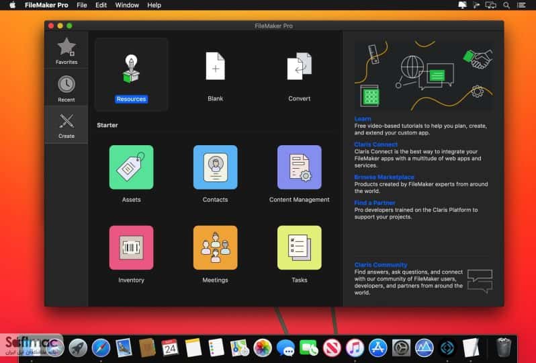
Task: Open the Maps app in dock
Action: point(239,348)
